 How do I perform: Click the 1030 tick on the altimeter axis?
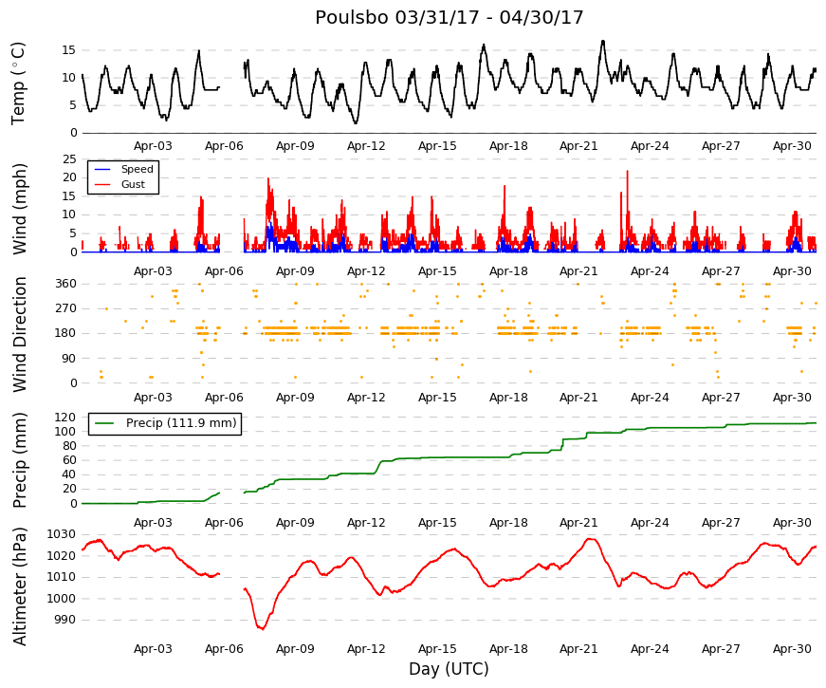coord(62,534)
